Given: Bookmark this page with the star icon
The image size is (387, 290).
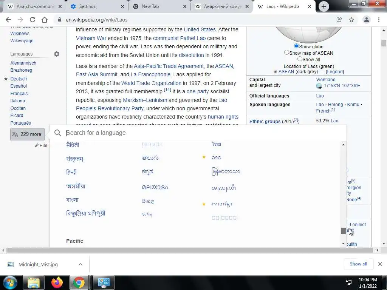Looking at the screenshot, I should (351, 20).
